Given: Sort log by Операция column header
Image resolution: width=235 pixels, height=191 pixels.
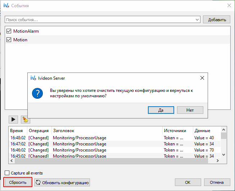Looking at the screenshot, I should [x=39, y=131].
